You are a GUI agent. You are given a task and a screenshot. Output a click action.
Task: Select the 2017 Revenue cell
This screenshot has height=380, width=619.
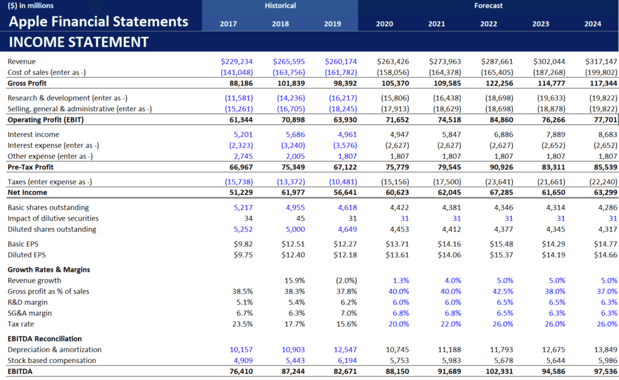click(237, 62)
